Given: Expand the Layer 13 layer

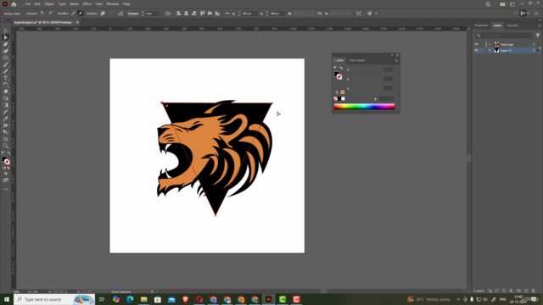Looking at the screenshot, I should click(490, 51).
